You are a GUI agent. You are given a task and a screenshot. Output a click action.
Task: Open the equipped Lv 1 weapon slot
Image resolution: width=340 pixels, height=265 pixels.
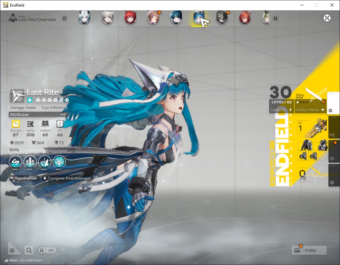(x=312, y=128)
